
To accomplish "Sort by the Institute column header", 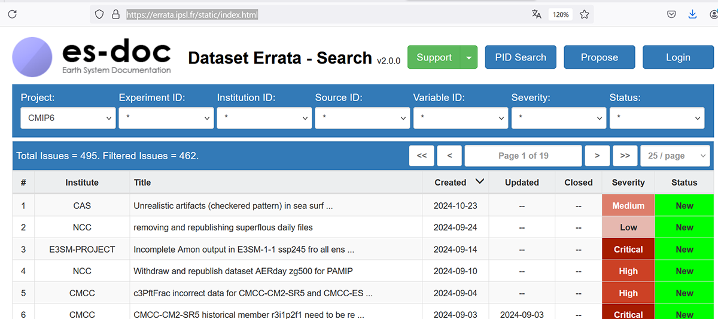I will pyautogui.click(x=82, y=183).
